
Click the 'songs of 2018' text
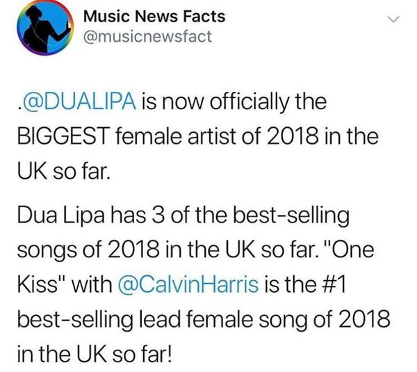pyautogui.click(x=88, y=250)
